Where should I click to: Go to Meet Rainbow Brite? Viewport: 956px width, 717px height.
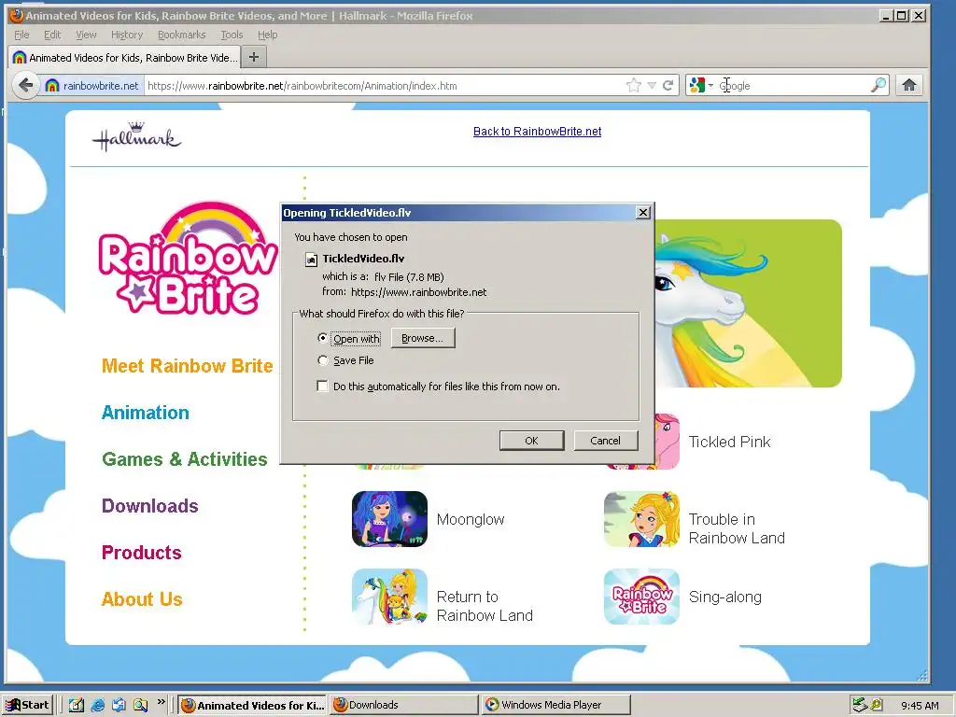(187, 366)
